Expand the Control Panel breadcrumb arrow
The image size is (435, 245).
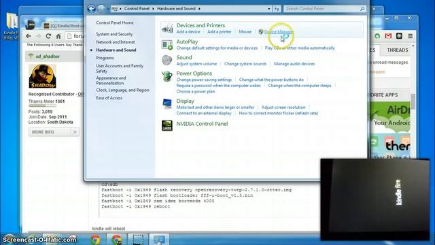(153, 9)
